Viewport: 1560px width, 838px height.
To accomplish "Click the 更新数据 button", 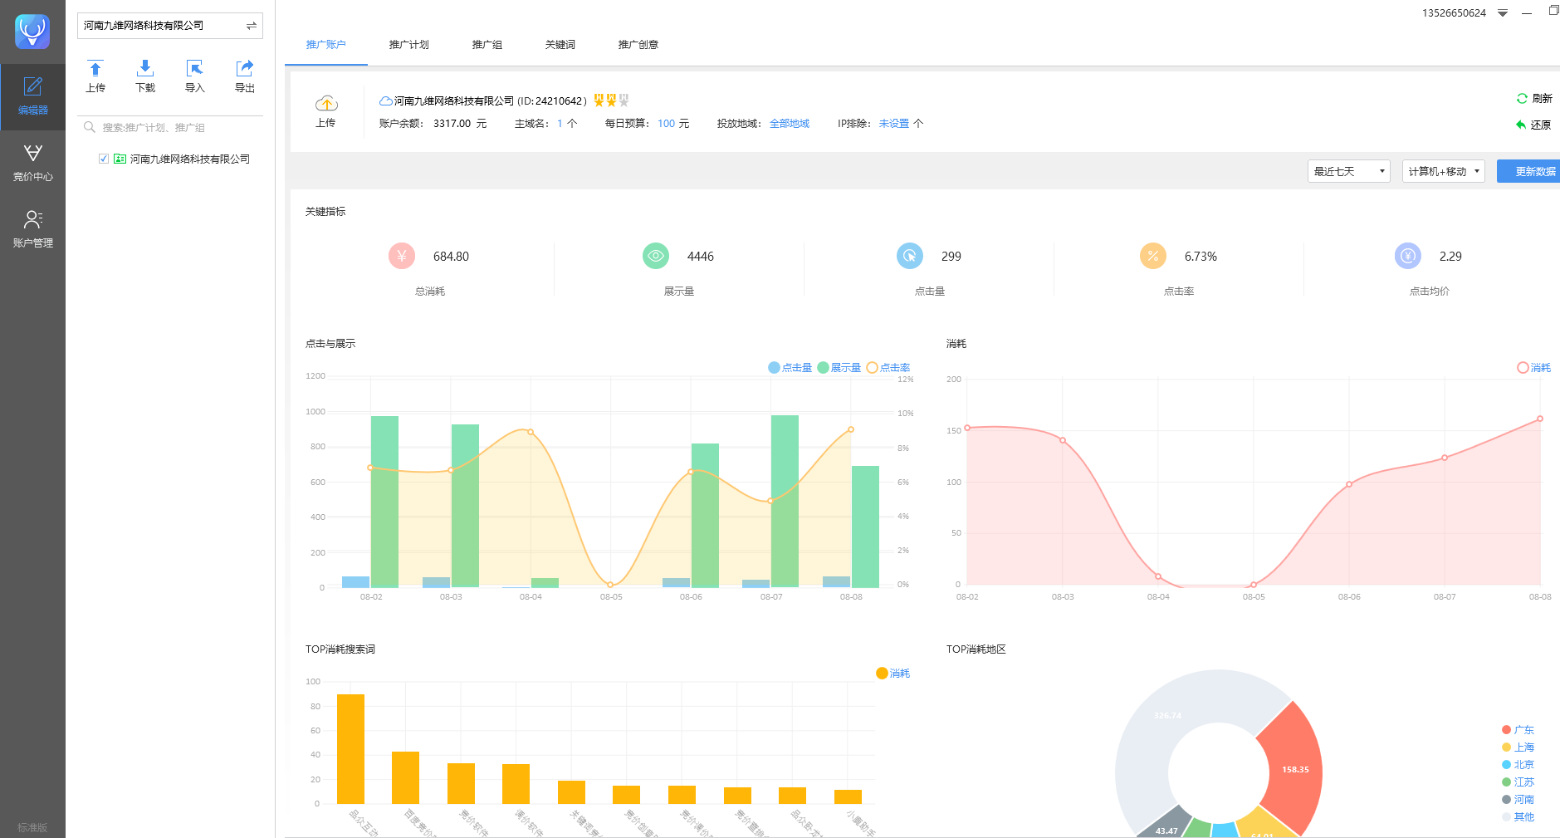I will coord(1529,171).
